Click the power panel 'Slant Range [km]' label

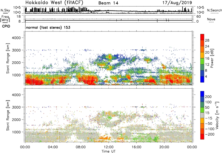click(x=8, y=58)
